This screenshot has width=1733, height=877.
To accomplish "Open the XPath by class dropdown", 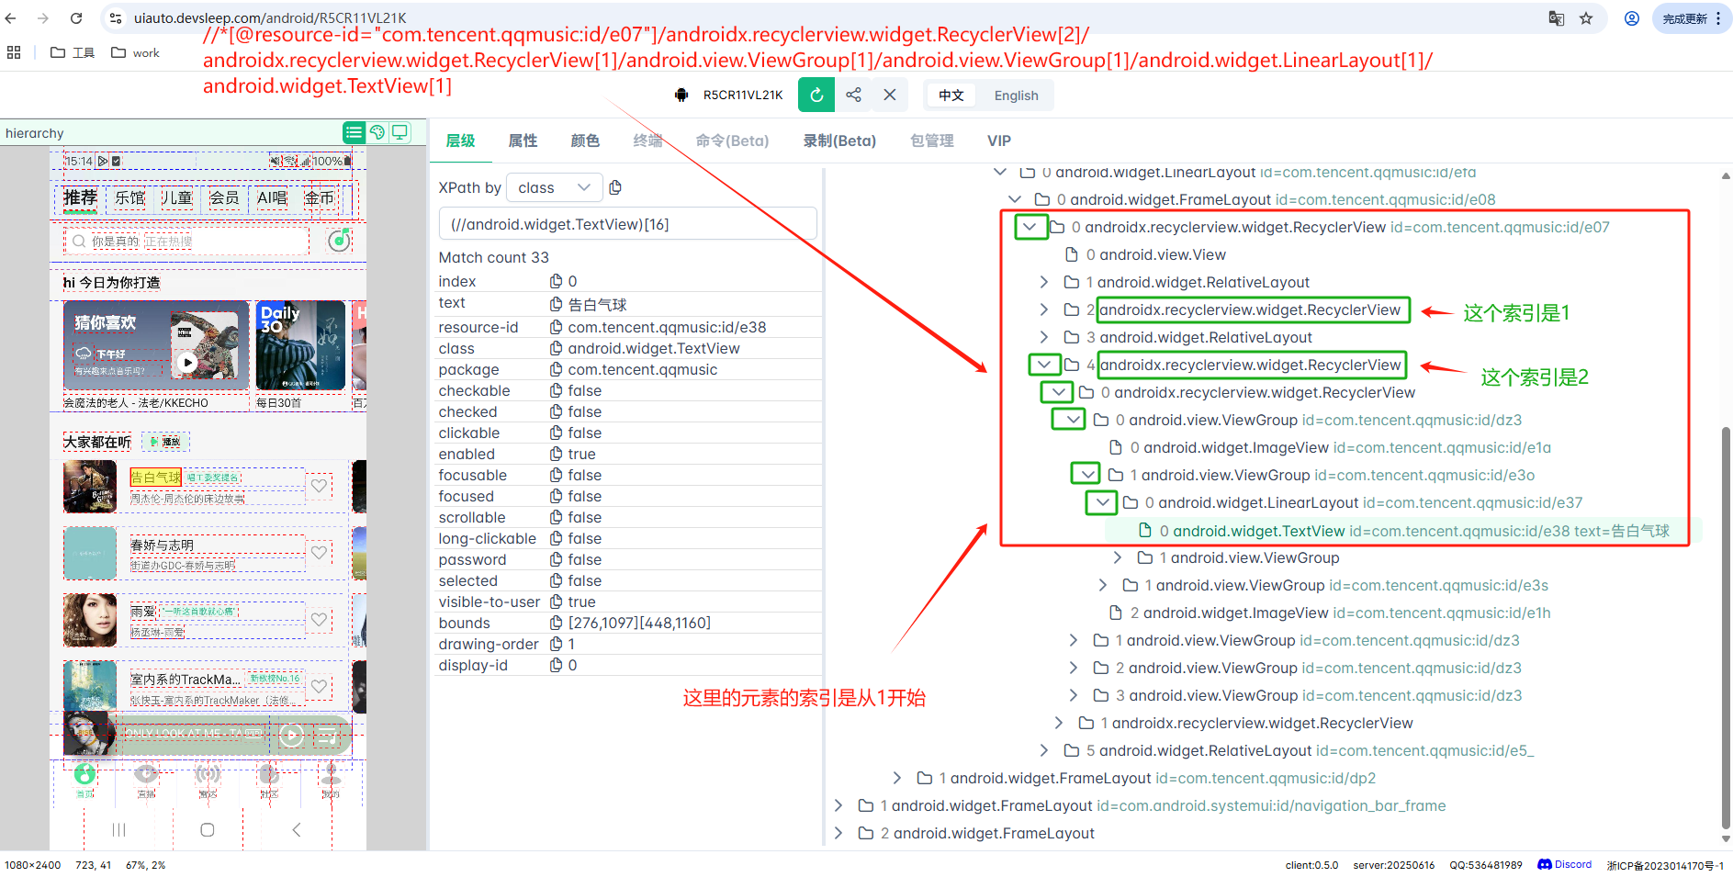I will pyautogui.click(x=554, y=186).
